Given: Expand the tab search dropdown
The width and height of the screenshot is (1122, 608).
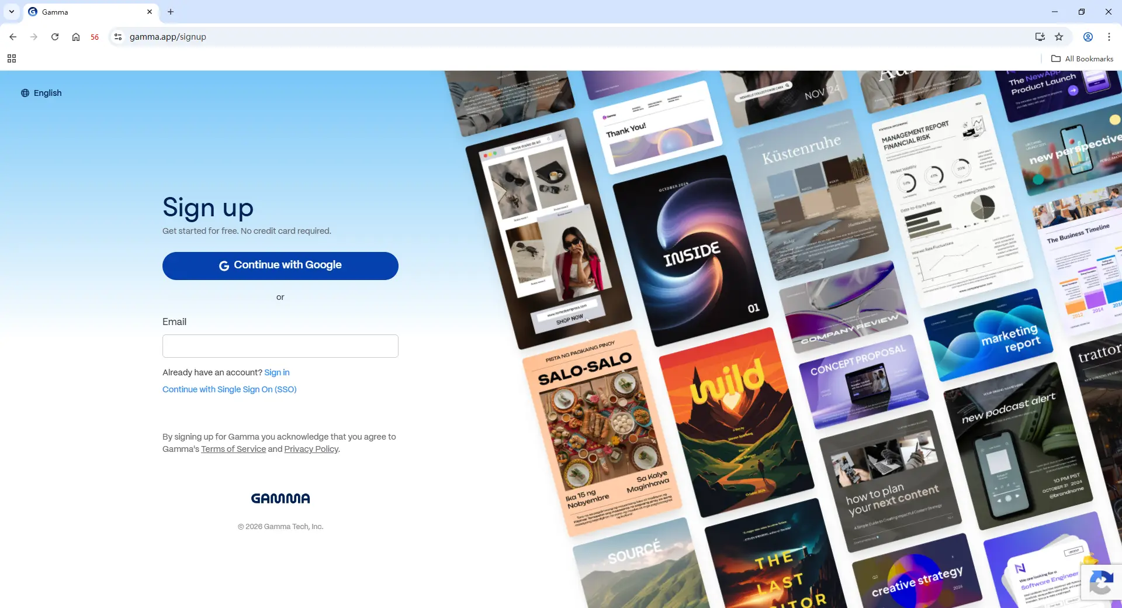Looking at the screenshot, I should (12, 12).
